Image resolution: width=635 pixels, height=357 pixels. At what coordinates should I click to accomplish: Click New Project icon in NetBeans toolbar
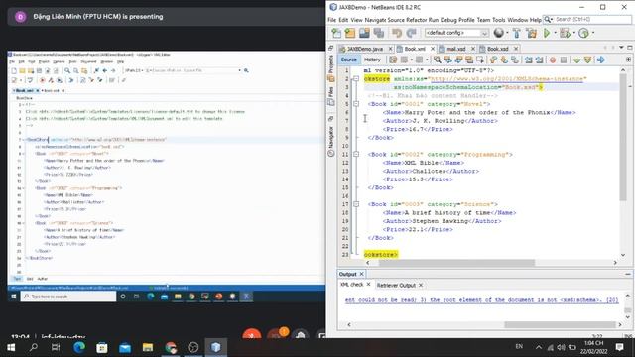pyautogui.click(x=350, y=33)
